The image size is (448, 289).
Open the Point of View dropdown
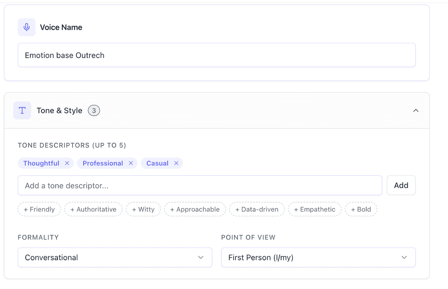point(318,258)
